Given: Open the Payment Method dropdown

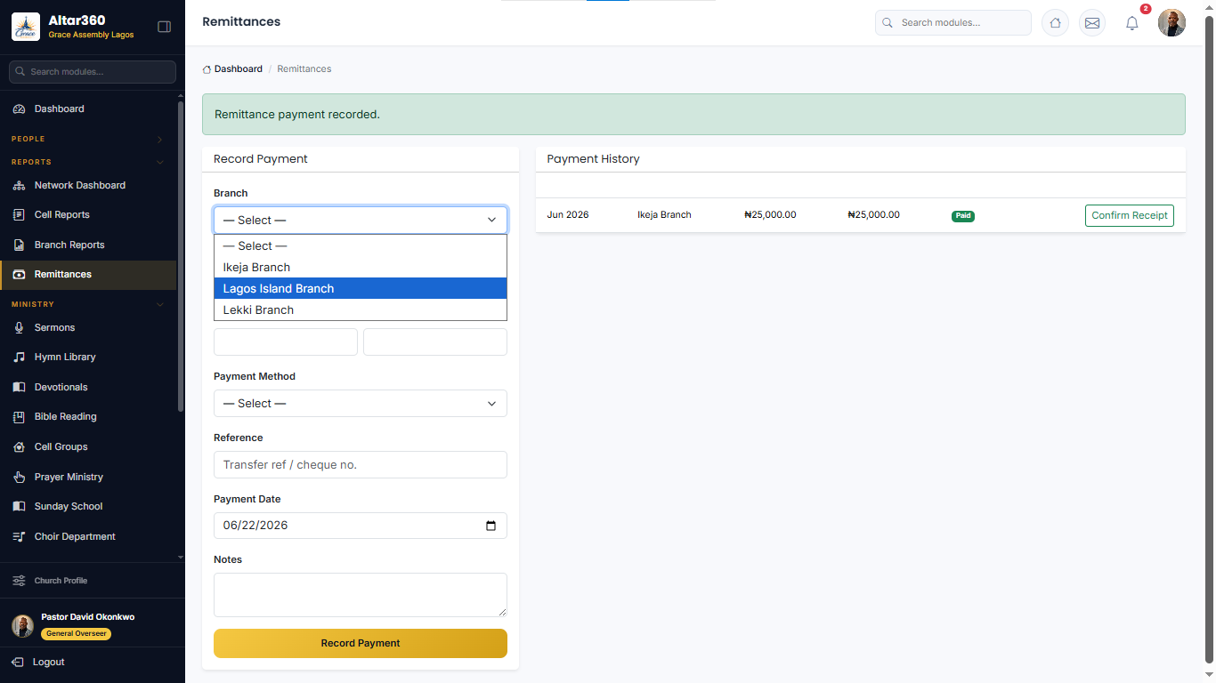Looking at the screenshot, I should coord(361,403).
